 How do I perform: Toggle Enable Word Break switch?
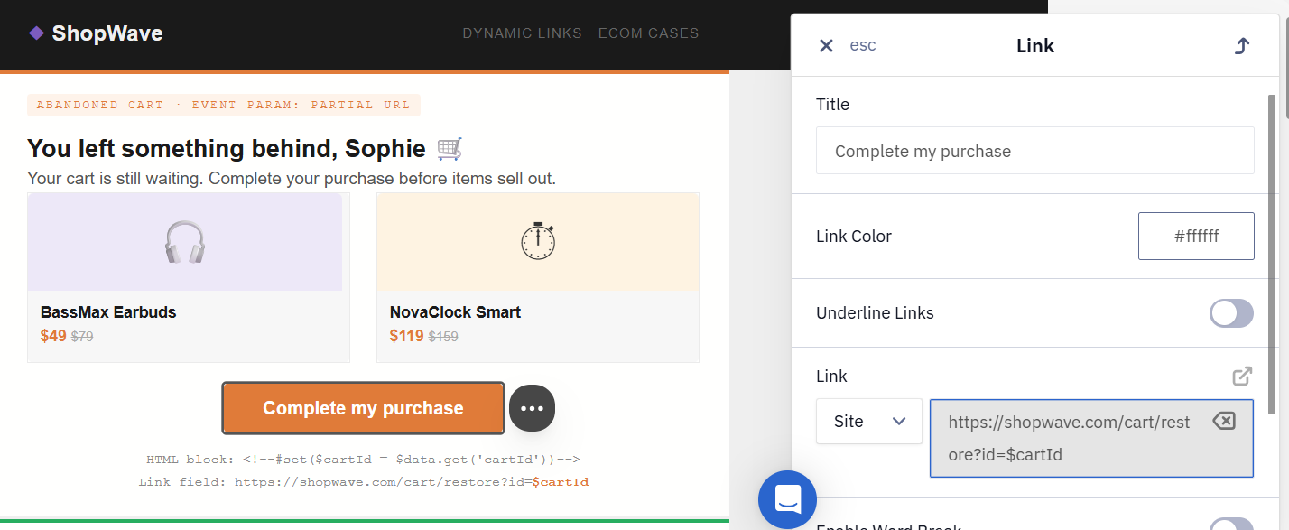click(1231, 525)
